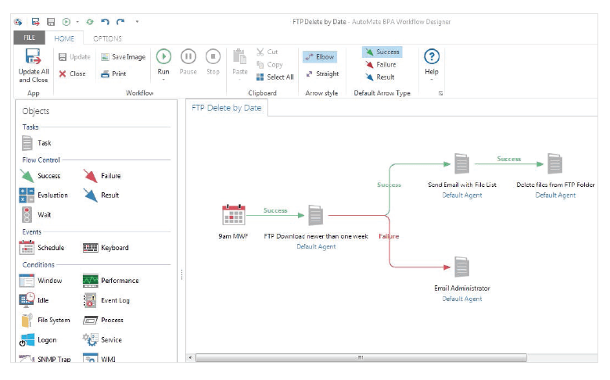Open the Run dropdown arrow

(163, 80)
